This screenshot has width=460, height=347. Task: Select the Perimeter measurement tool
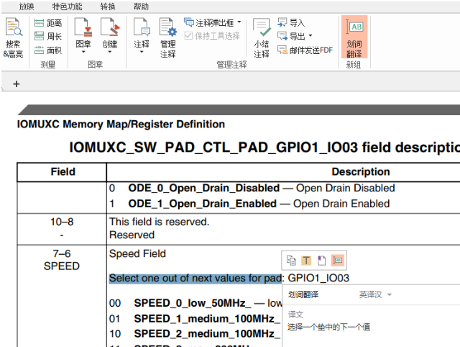coord(48,37)
